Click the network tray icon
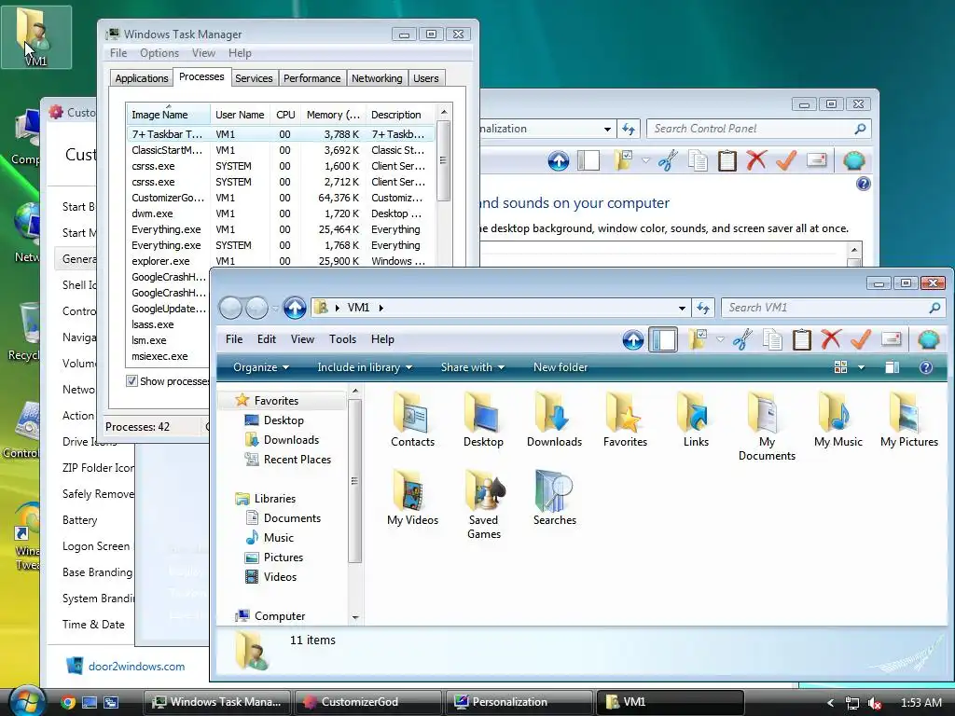 click(852, 703)
